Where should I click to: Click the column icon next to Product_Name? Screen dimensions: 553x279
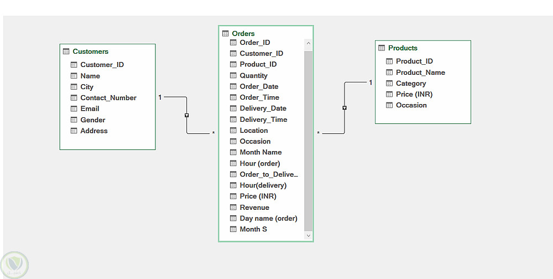coord(389,73)
